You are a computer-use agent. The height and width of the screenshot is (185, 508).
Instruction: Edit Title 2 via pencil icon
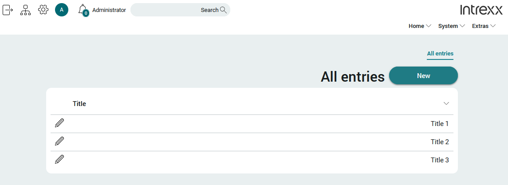(59, 141)
